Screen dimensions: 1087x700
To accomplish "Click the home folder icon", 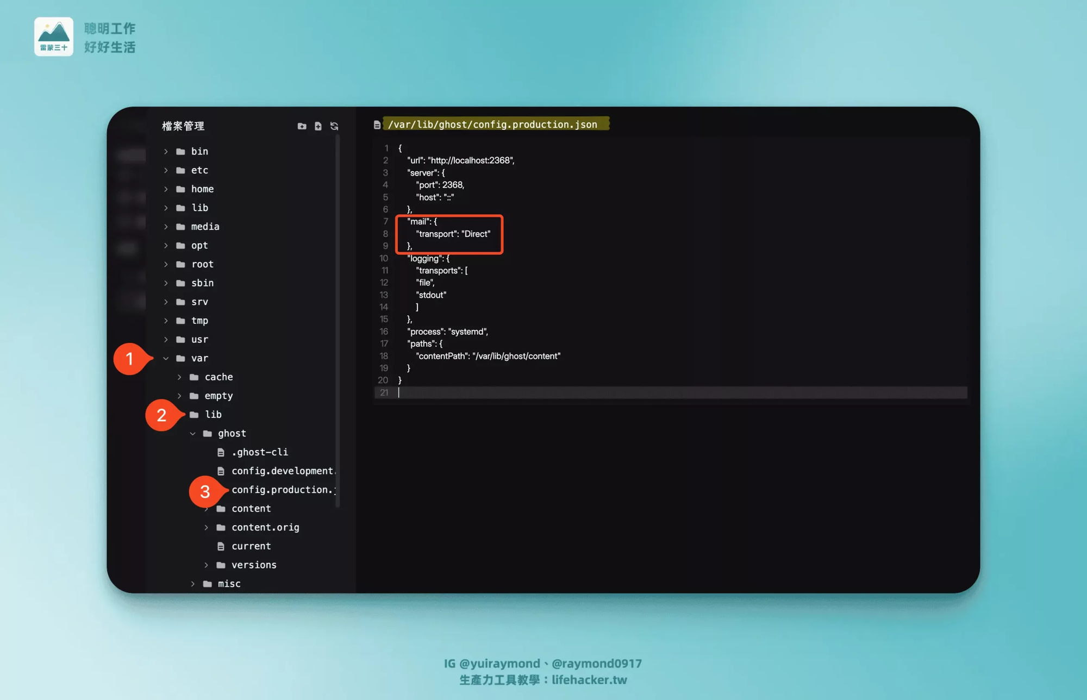I will [180, 189].
